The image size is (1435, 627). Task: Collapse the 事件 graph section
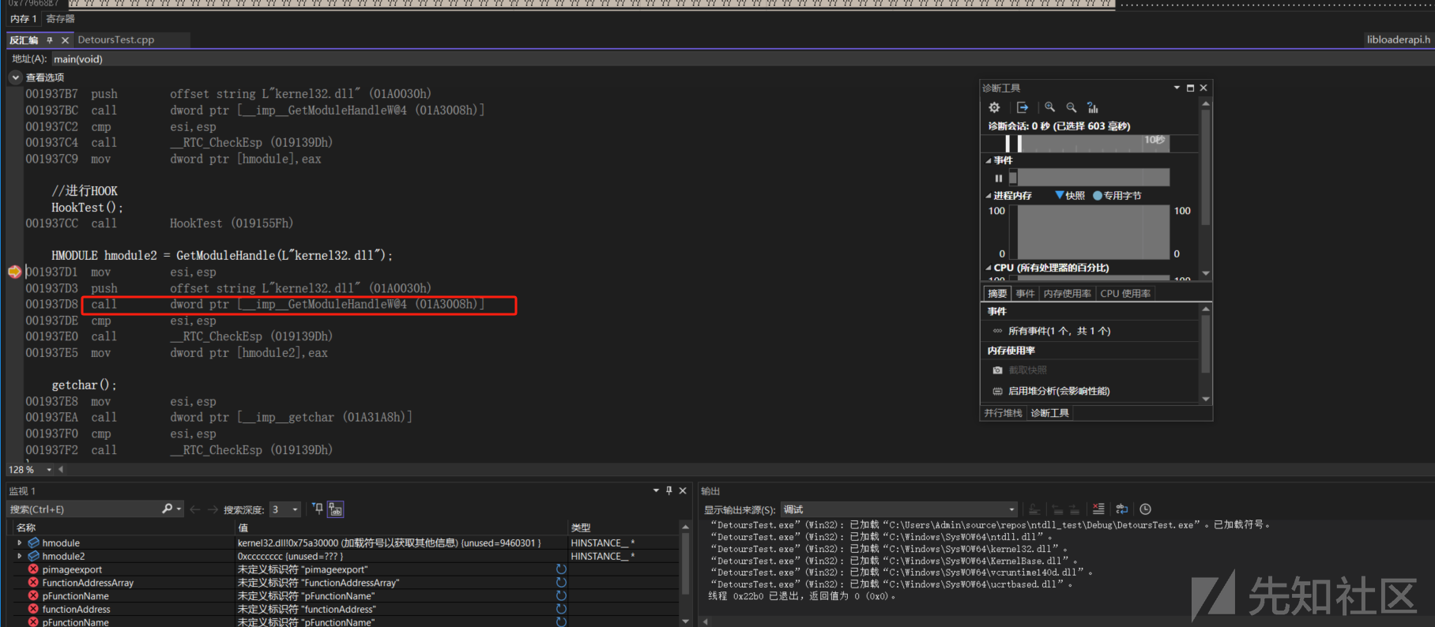pos(989,160)
